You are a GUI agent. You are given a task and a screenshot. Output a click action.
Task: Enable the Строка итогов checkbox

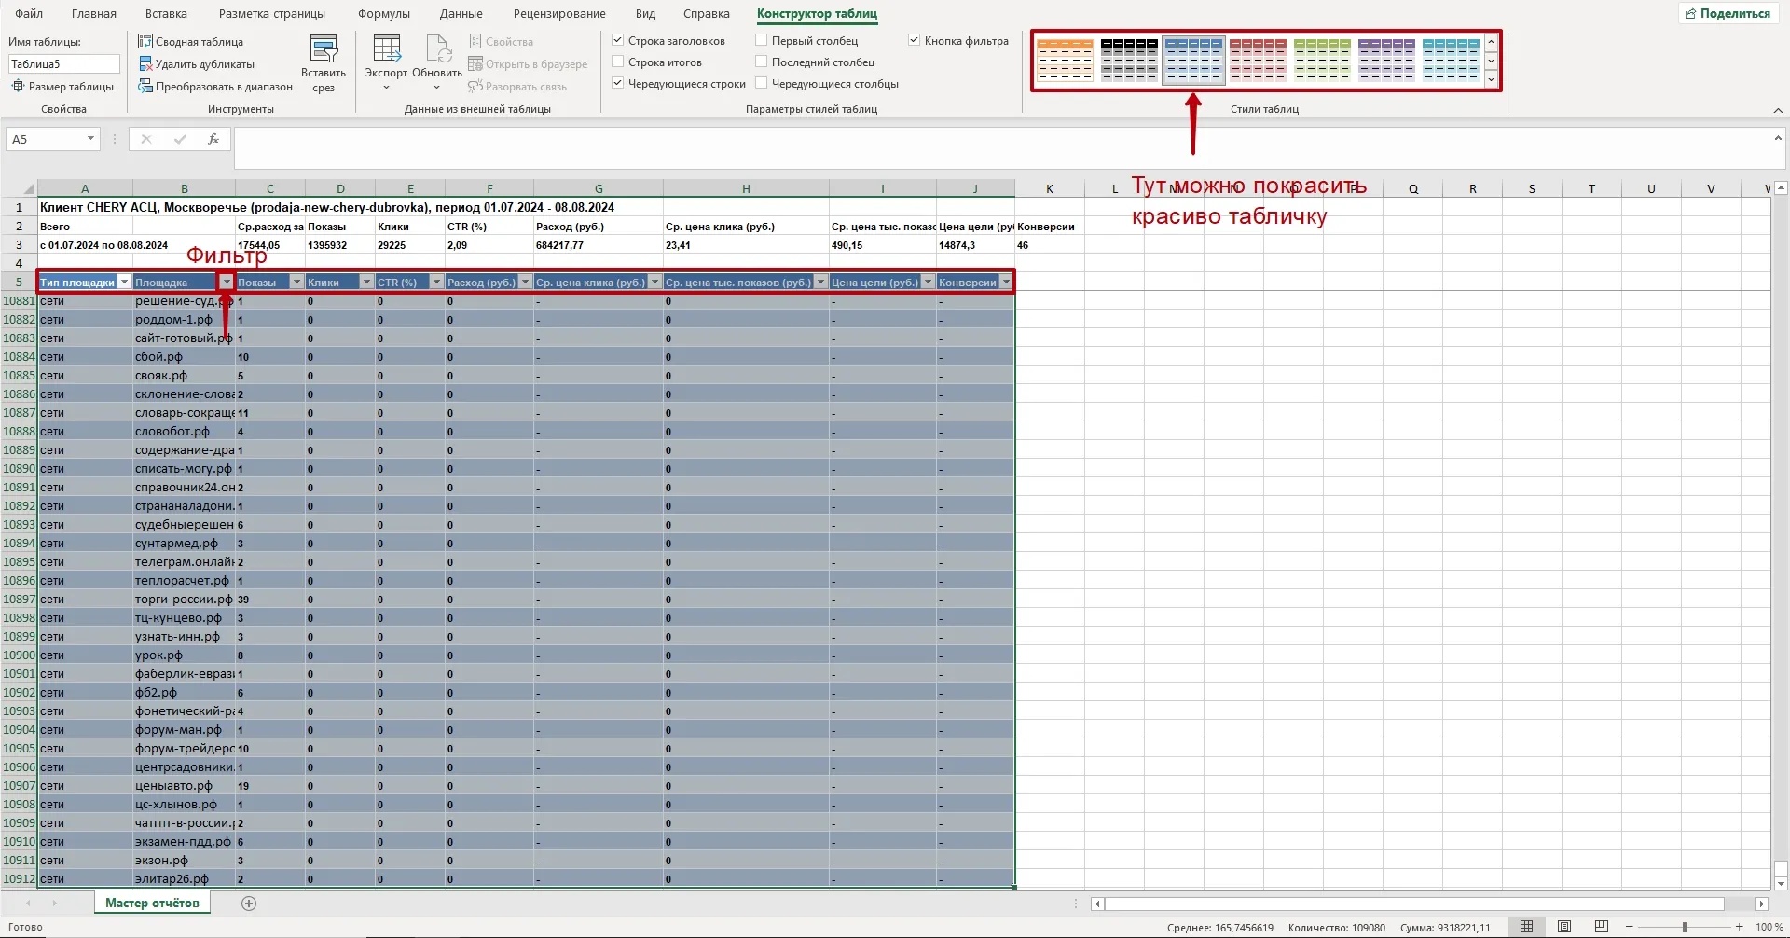(617, 62)
